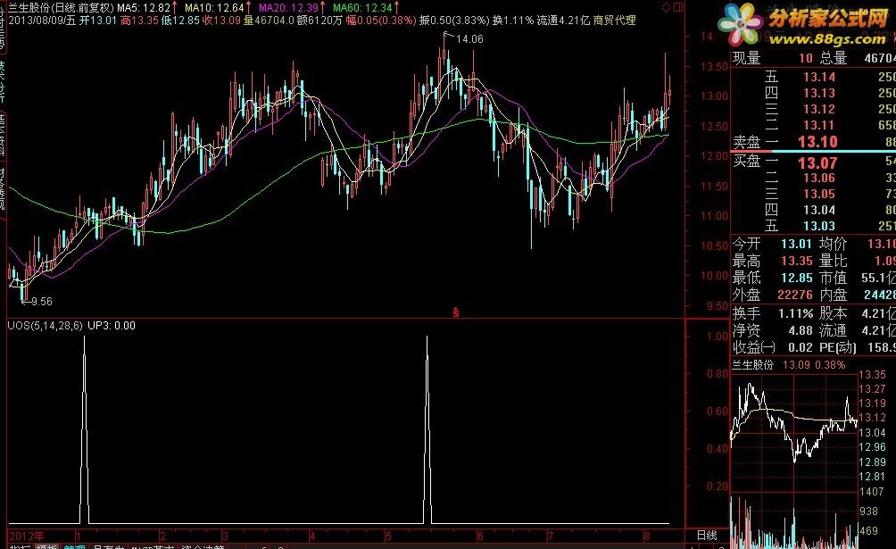Click the mini chart header 兰生股份 13.09 0.38%
896x549 pixels.
(789, 365)
